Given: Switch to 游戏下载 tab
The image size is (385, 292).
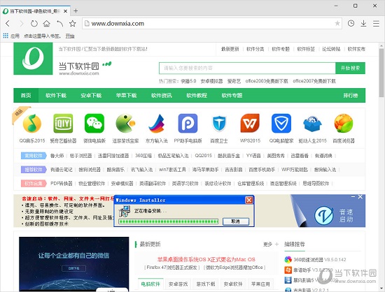Looking at the screenshot, I should (x=206, y=284).
